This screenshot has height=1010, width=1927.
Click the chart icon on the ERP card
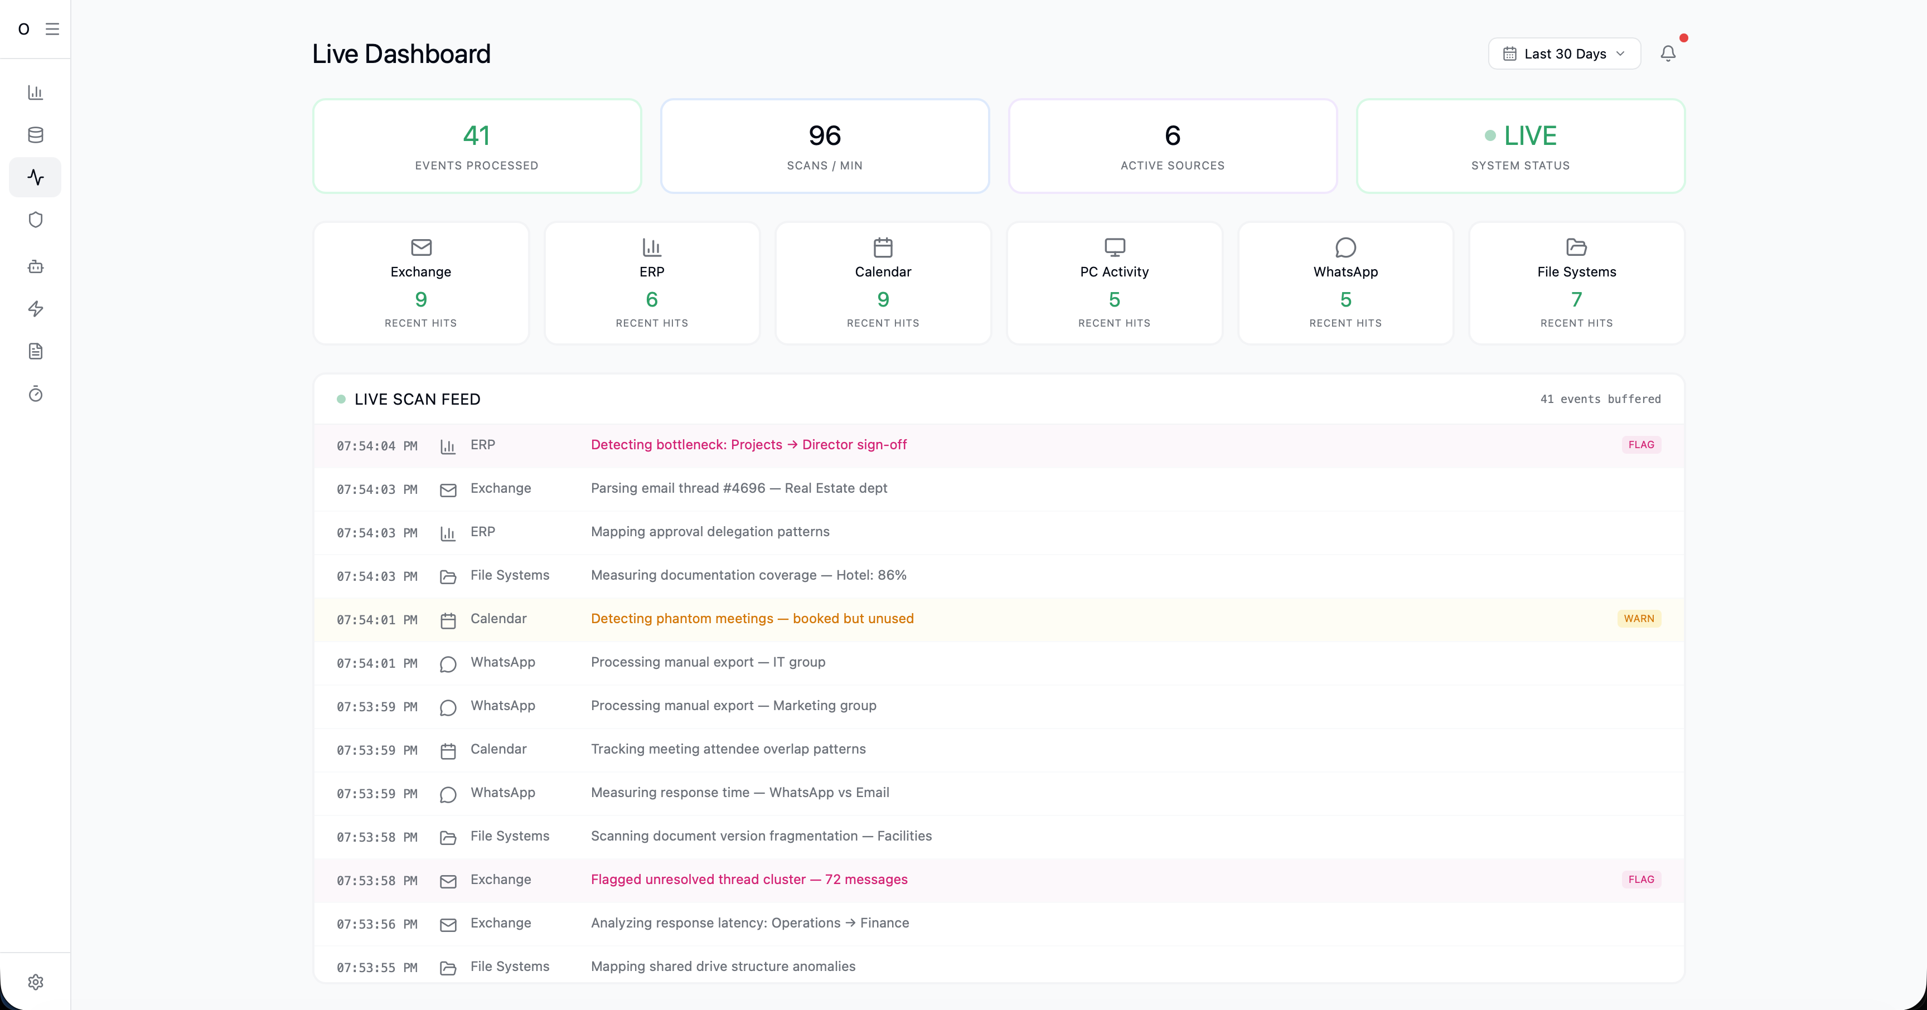[x=652, y=247]
